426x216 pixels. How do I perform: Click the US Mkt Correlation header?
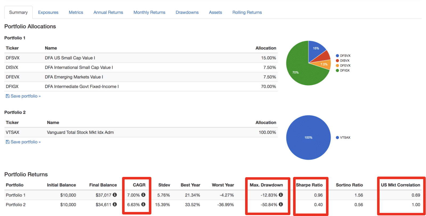400,185
